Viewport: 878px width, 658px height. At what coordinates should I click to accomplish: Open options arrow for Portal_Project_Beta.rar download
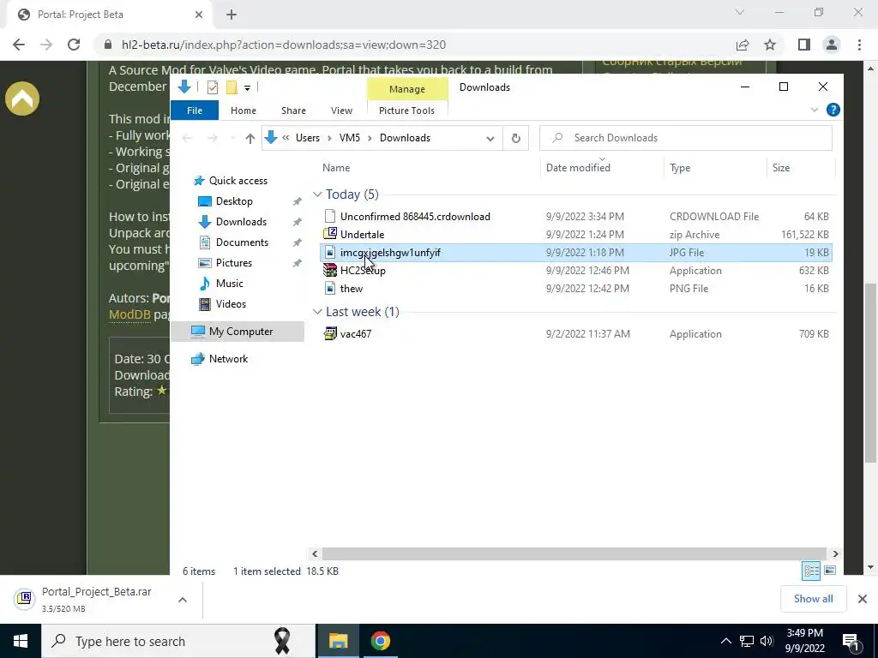[x=183, y=599]
